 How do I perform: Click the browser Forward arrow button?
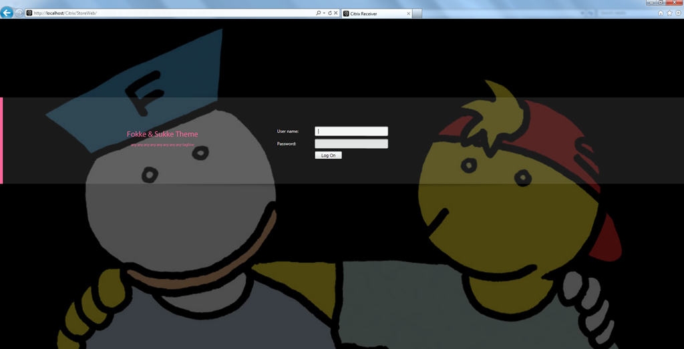[19, 13]
